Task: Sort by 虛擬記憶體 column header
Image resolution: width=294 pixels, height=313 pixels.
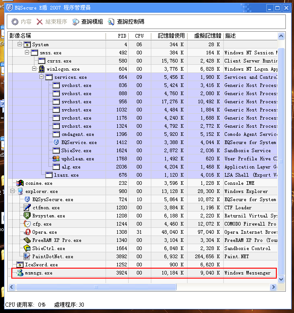Action: 205,36
